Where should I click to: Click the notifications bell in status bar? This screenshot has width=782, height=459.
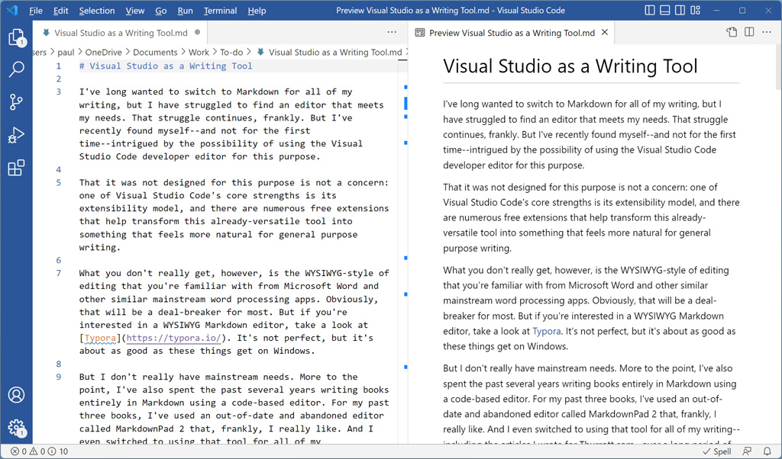(x=767, y=451)
